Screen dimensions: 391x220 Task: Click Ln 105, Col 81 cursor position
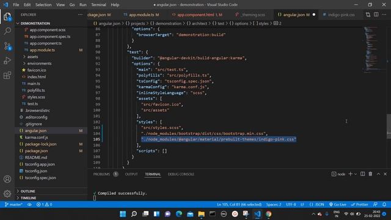239,204
